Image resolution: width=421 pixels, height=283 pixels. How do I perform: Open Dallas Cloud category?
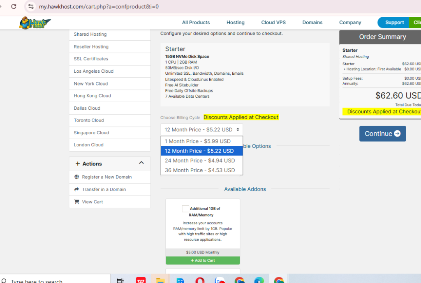(x=110, y=108)
